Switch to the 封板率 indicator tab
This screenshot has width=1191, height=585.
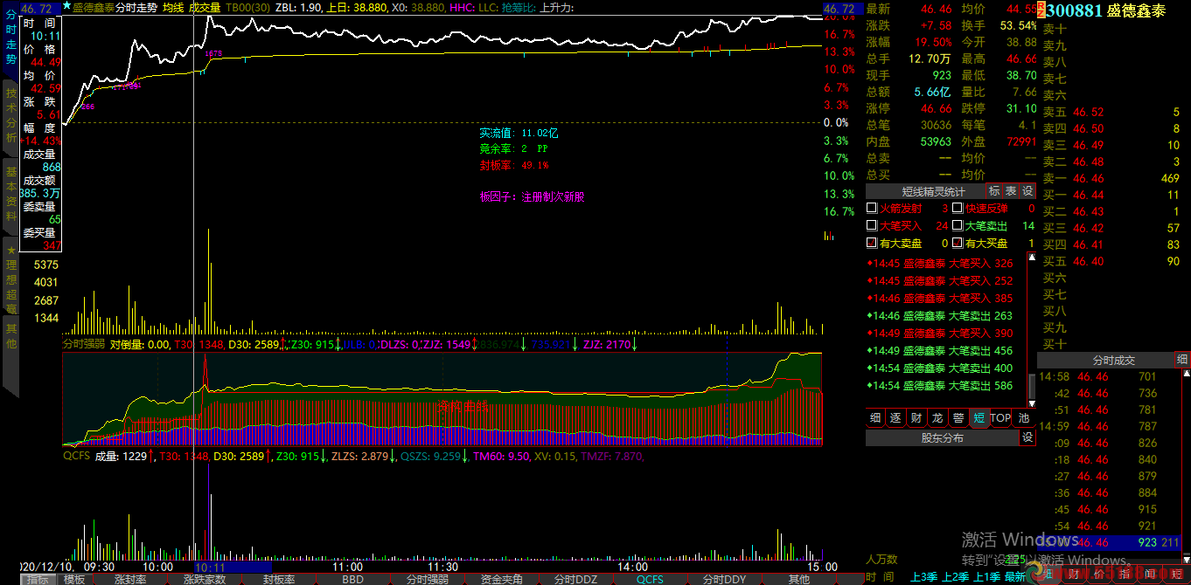pyautogui.click(x=279, y=579)
